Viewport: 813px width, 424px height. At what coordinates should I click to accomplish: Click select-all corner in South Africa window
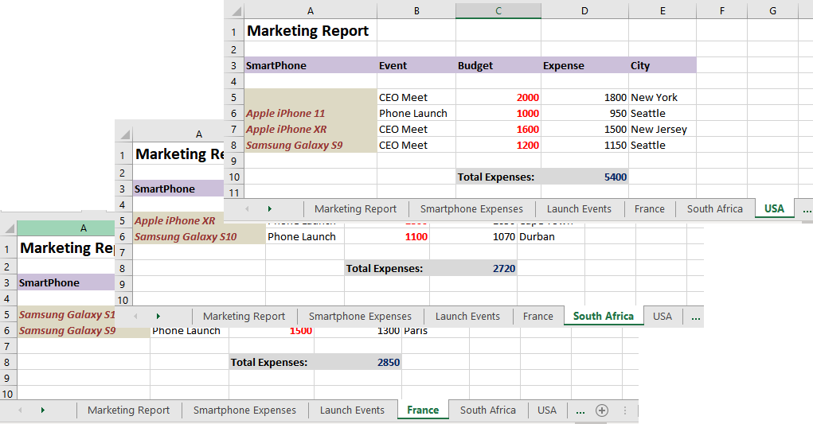[124, 134]
